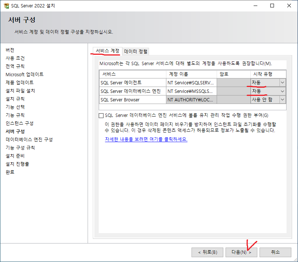
Task: Click the SQL Server Browser account name cell
Action: 192,100
